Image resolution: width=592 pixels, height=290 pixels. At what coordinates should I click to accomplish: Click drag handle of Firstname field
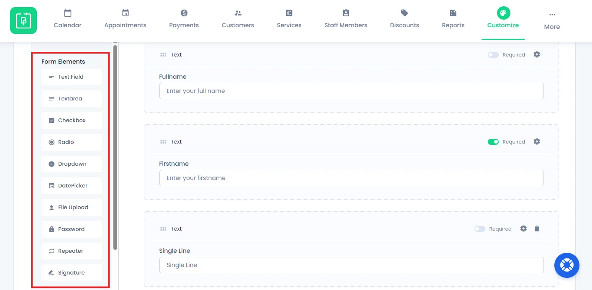click(163, 142)
